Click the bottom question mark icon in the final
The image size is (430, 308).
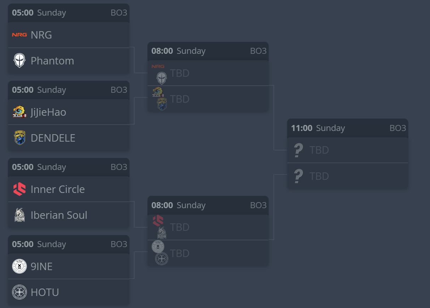[298, 176]
